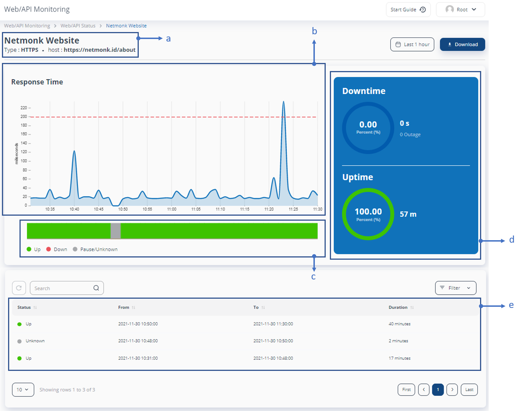Viewport: 521px width, 411px height.
Task: Sort table by Status column
Action: tap(35, 307)
